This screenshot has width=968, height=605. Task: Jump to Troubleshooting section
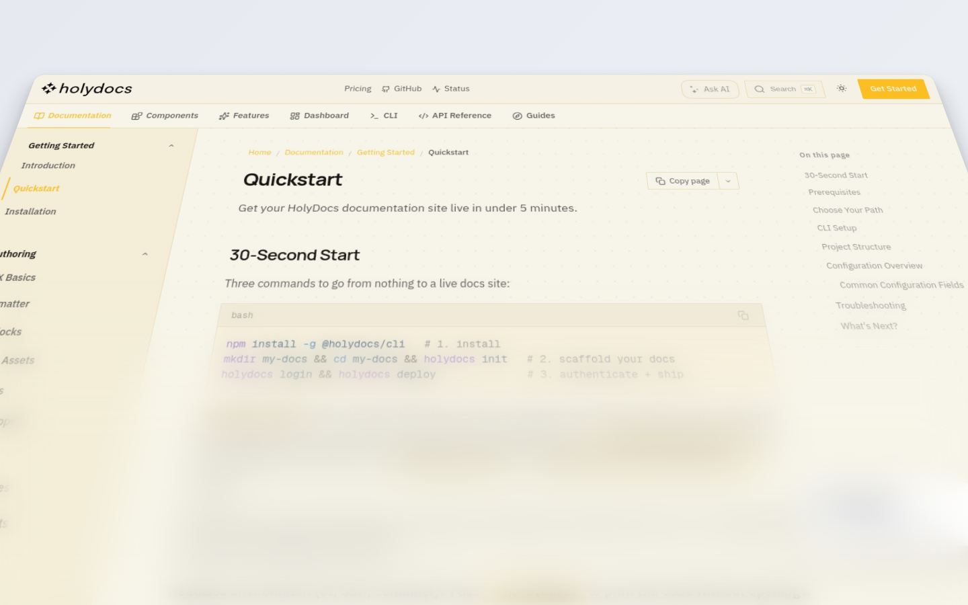pos(871,305)
